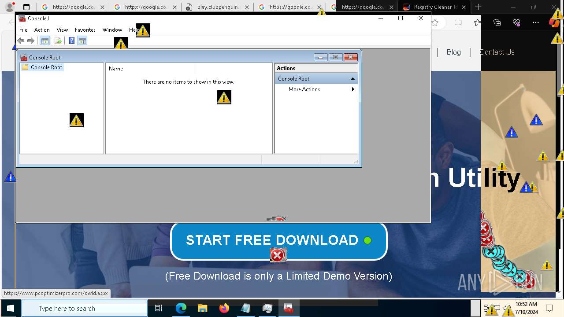This screenshot has width=564, height=317.
Task: Restore the Console Root child window
Action: pyautogui.click(x=335, y=57)
